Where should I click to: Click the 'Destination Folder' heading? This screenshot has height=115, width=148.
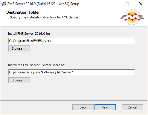coord(23,12)
